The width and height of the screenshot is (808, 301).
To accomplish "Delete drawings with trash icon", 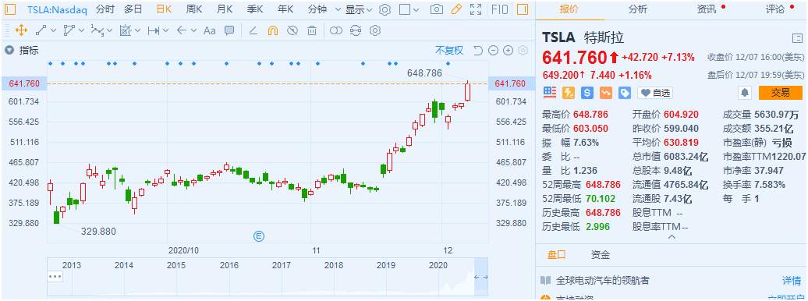I will point(312,30).
